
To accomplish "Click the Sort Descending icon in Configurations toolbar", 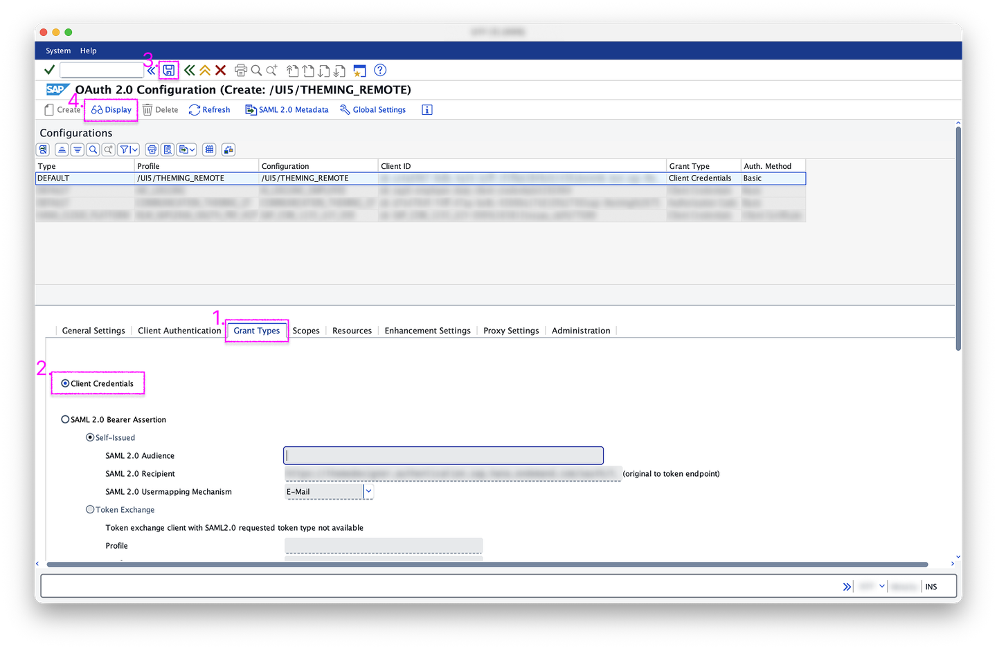I will pos(77,149).
